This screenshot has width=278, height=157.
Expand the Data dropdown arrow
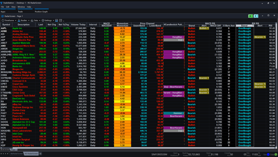coord(40,21)
